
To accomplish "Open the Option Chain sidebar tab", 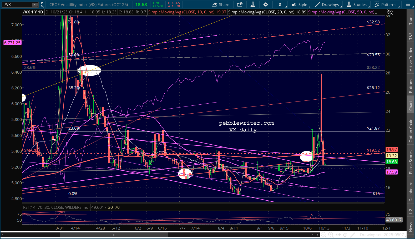I will [x=411, y=130].
